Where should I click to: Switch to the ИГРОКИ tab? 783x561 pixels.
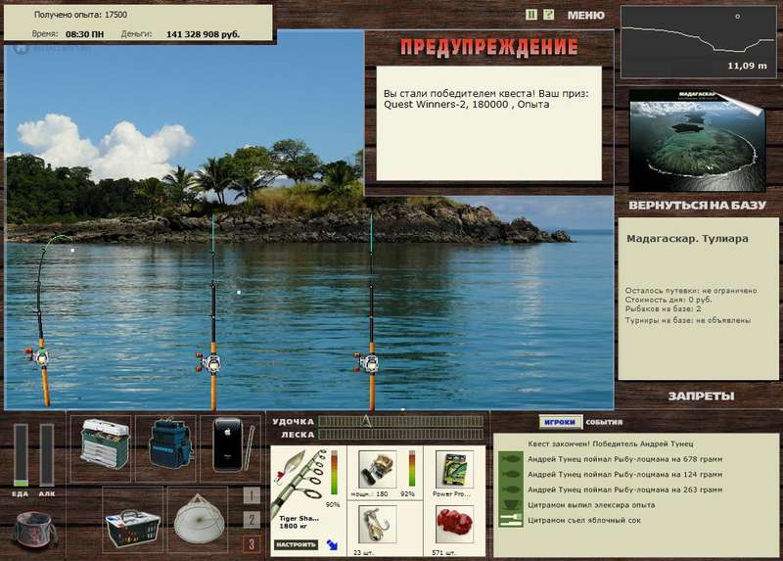[x=560, y=422]
